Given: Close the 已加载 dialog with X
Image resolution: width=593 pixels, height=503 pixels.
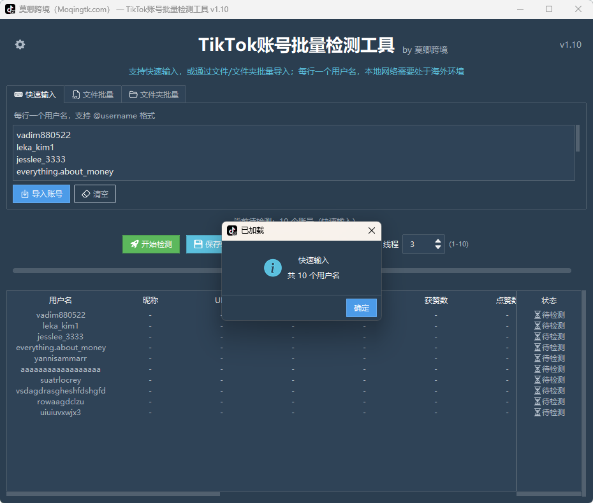Looking at the screenshot, I should click(372, 230).
